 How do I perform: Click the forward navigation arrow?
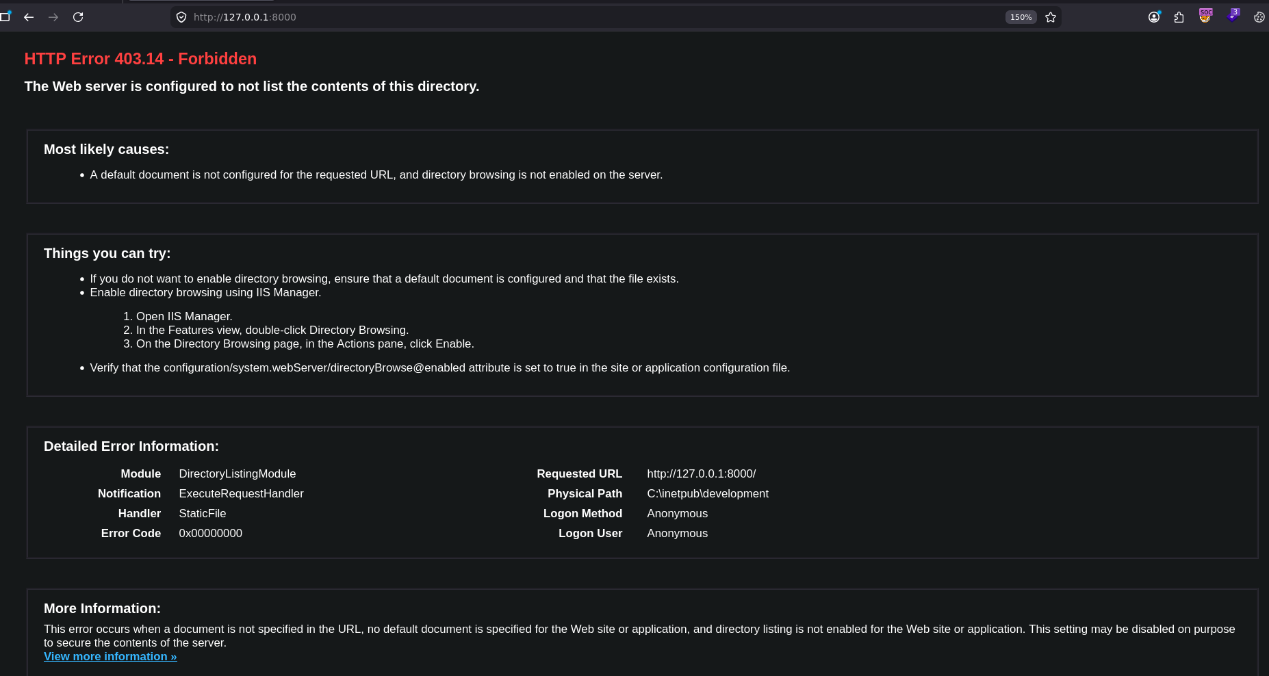pyautogui.click(x=53, y=17)
